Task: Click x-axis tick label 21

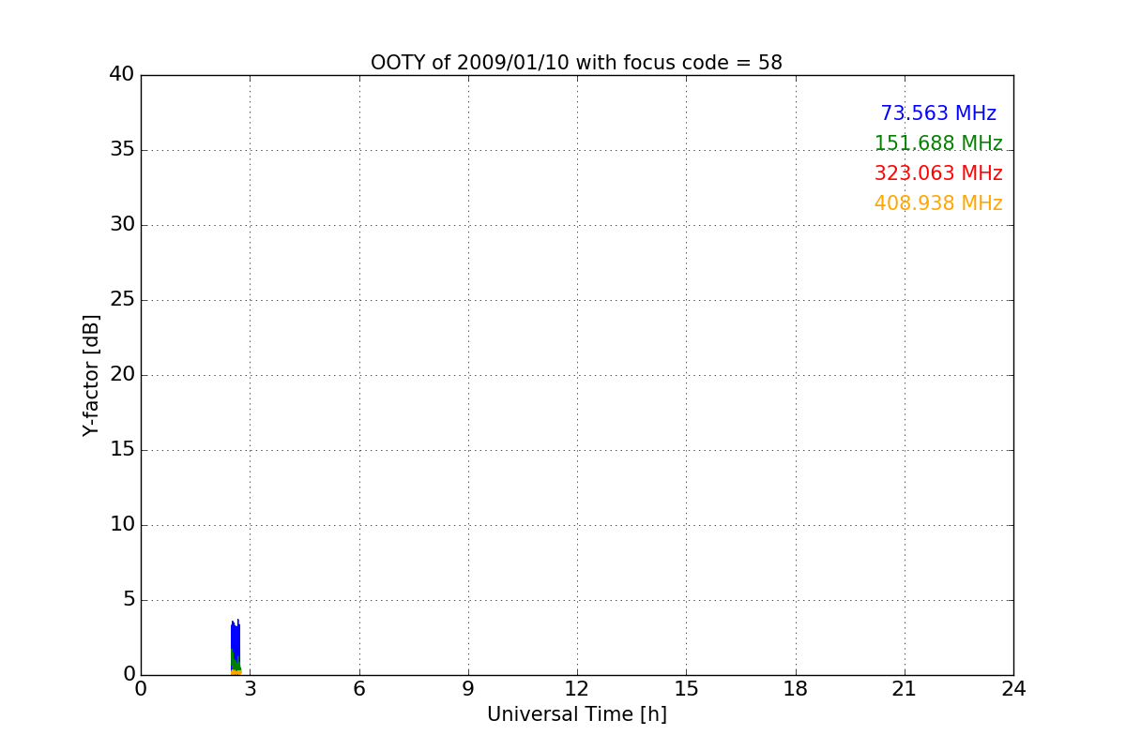Action: [905, 689]
